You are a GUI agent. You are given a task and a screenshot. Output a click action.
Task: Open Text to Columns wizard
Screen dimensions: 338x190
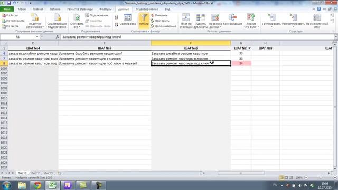pos(186,21)
